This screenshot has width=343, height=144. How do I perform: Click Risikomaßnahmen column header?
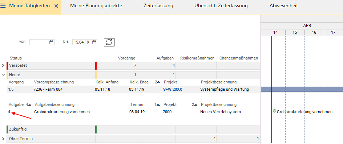(197, 58)
